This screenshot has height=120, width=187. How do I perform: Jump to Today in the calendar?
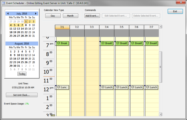[x=22, y=74]
